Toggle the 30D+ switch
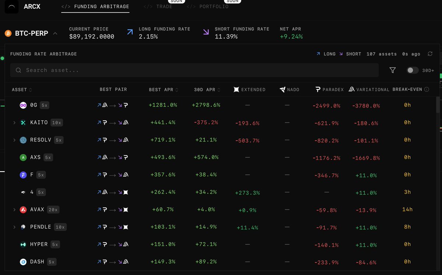The width and height of the screenshot is (442, 275). [x=413, y=70]
